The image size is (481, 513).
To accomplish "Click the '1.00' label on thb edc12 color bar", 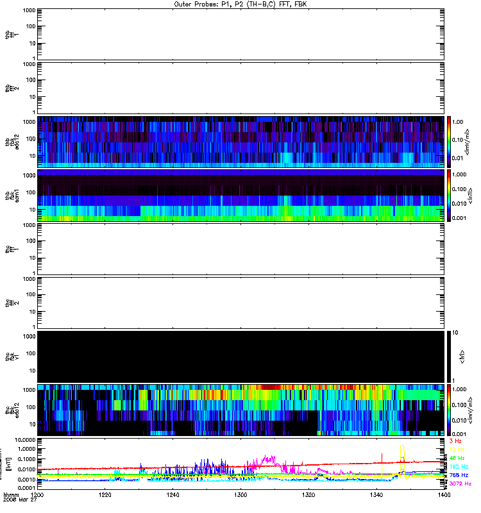I will coord(457,122).
